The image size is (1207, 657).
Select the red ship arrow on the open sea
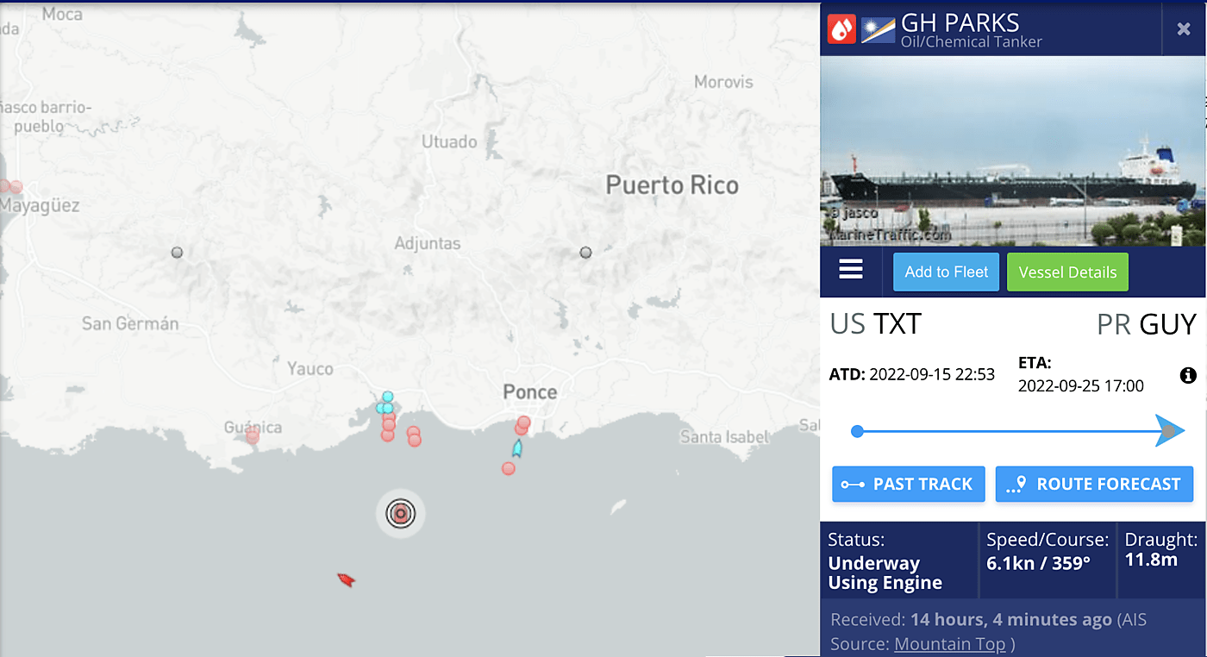tap(347, 580)
